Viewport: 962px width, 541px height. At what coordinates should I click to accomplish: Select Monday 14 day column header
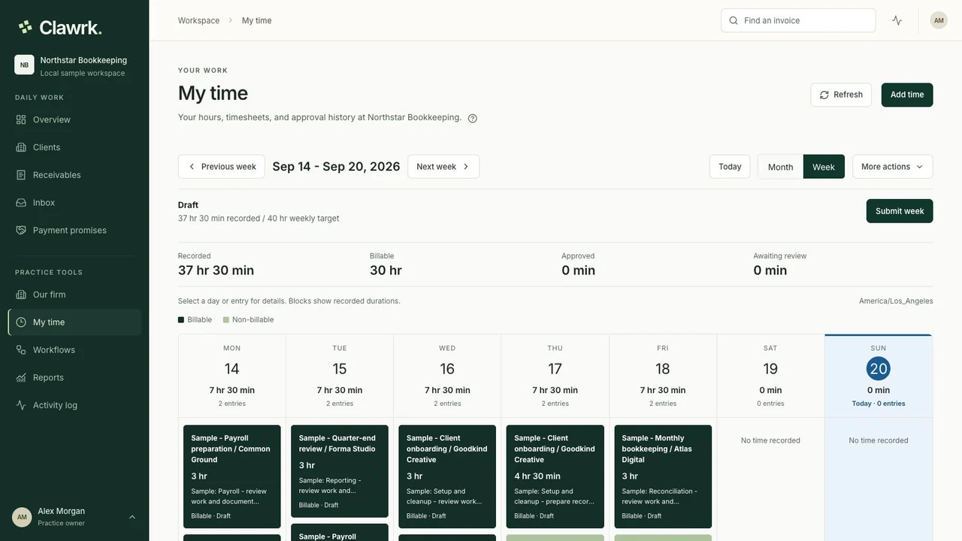tap(232, 376)
